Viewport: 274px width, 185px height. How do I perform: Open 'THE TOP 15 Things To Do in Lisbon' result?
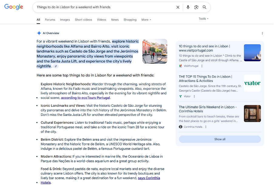205,79
